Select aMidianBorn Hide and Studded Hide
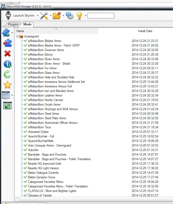173x204 pixels. point(51,77)
